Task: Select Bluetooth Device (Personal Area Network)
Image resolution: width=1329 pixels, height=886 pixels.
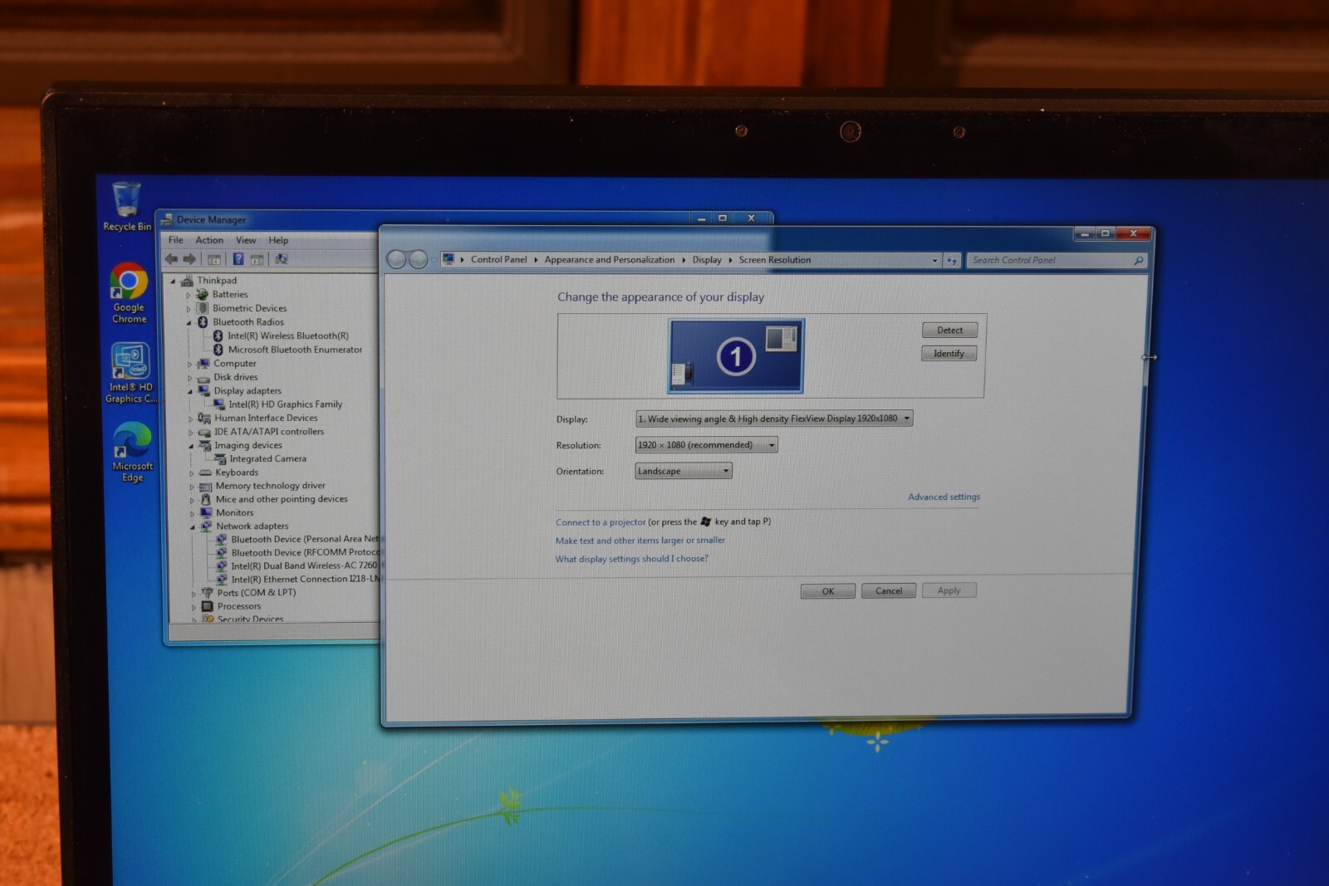Action: click(x=304, y=539)
